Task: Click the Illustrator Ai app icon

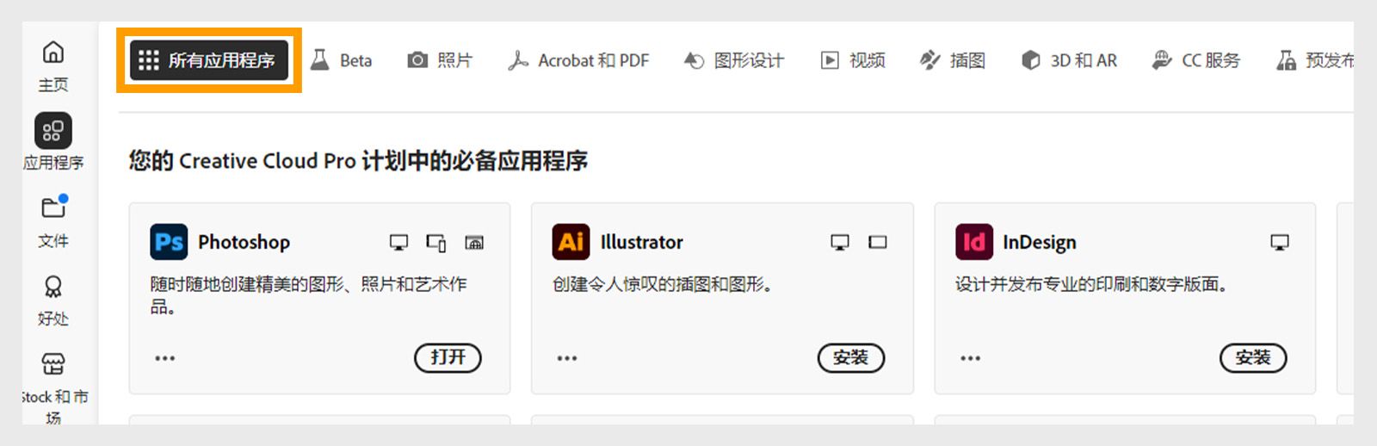Action: pyautogui.click(x=571, y=242)
